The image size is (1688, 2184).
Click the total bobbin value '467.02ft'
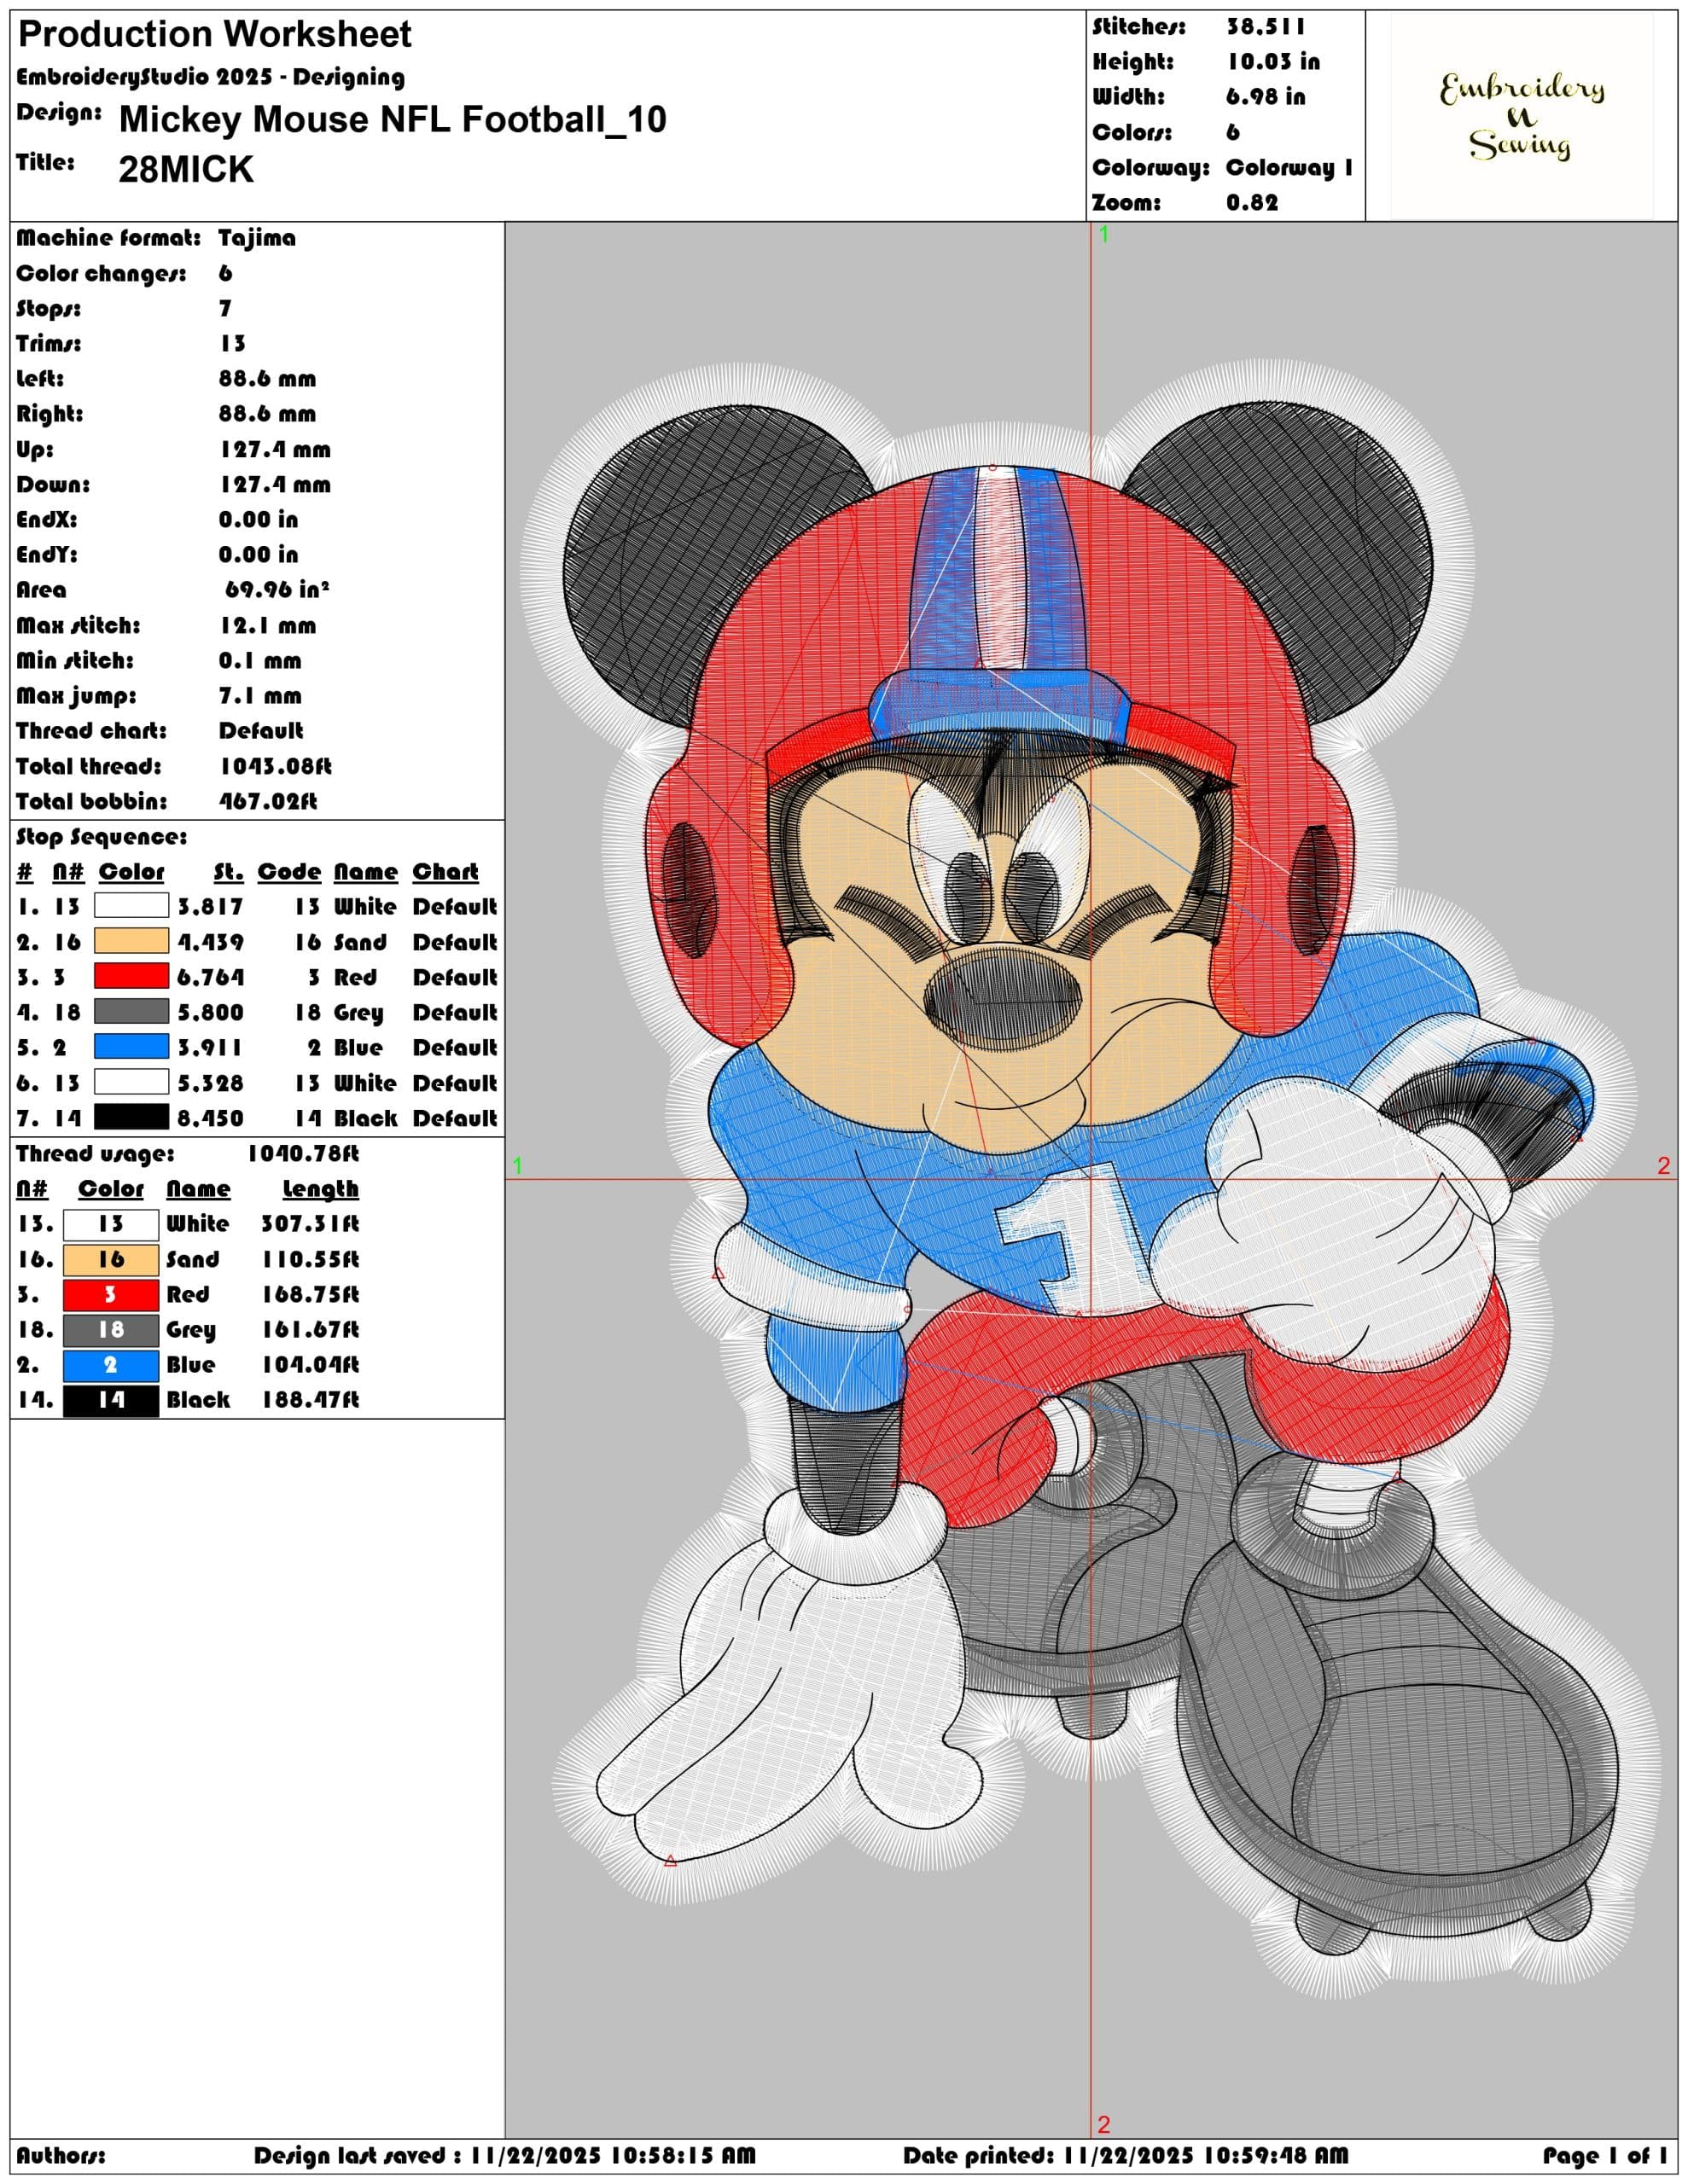tap(268, 802)
